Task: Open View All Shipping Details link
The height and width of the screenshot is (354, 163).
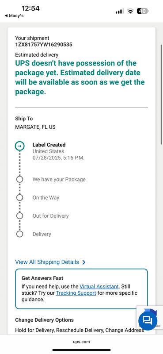Action: [47, 262]
